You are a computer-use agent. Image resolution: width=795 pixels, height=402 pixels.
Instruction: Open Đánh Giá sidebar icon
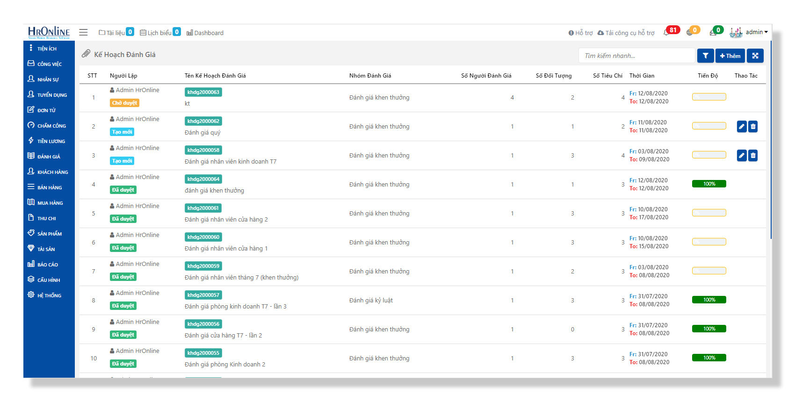[31, 156]
